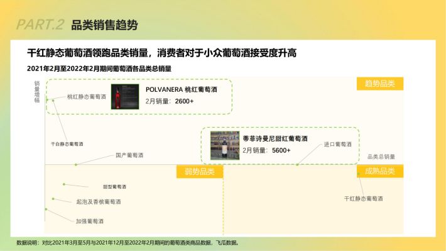Click the POLVANERA rosé wine bottle image
446x251 pixels.
pos(125,97)
